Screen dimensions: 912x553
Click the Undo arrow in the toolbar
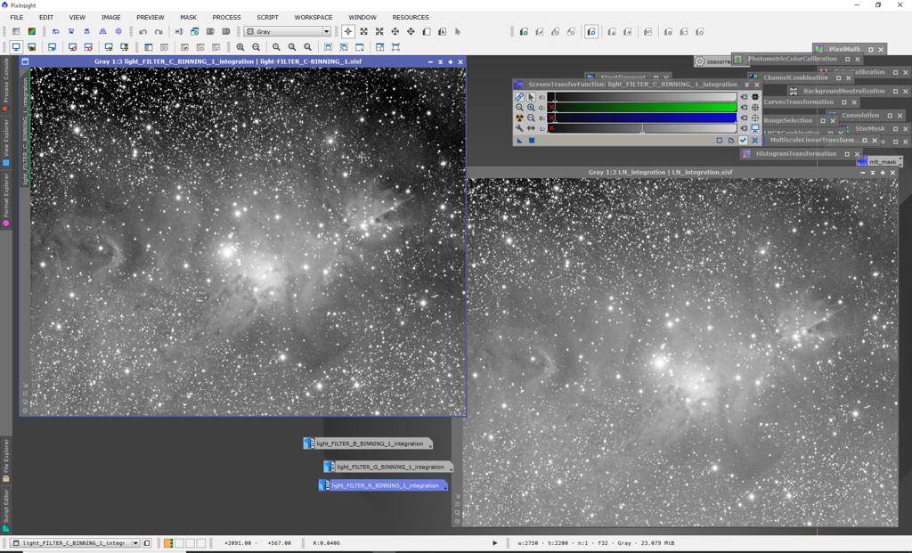(142, 32)
